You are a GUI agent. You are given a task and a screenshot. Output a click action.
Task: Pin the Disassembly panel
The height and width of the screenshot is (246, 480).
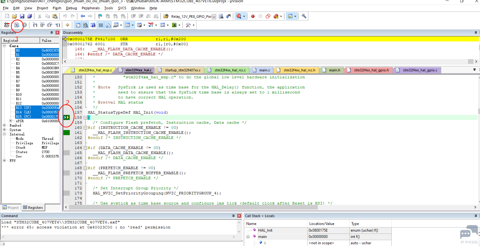[x=476, y=33]
